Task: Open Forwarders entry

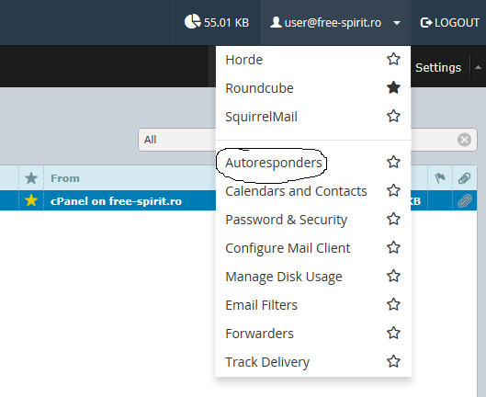Action: [x=259, y=334]
